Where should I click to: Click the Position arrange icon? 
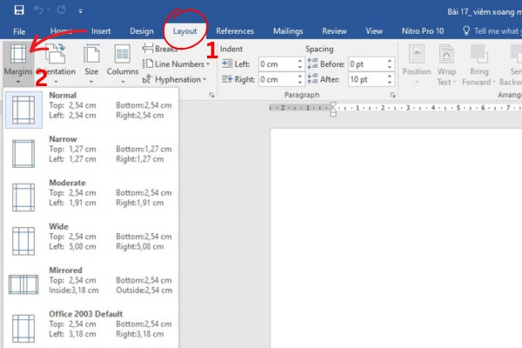tap(417, 61)
